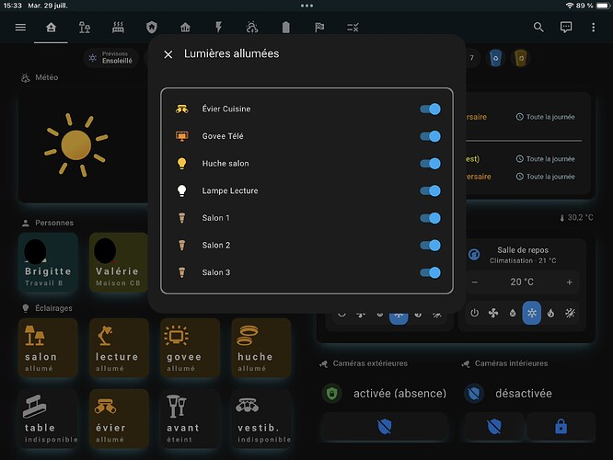
Task: Increase Salle de repos temperature with plus
Action: [570, 282]
